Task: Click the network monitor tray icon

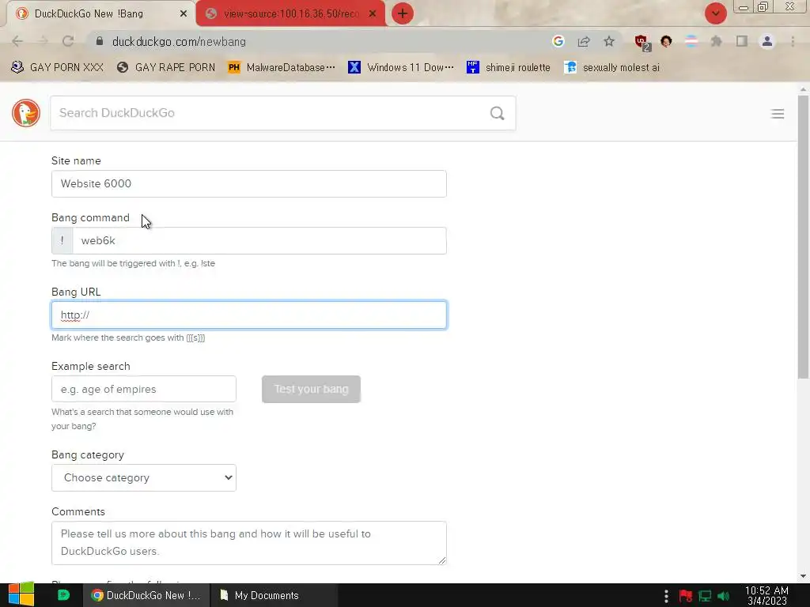Action: pyautogui.click(x=705, y=596)
